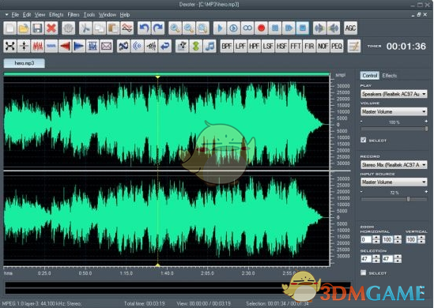
Task: Open the FIR filter
Action: [309, 46]
